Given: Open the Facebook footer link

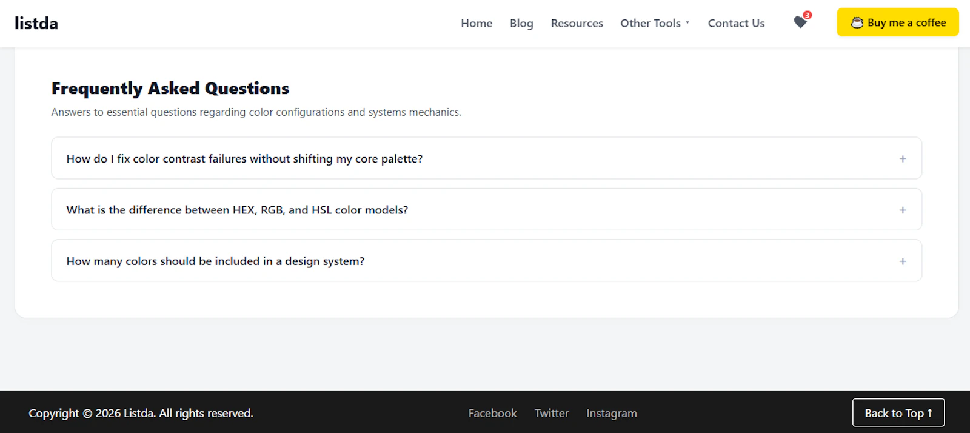Looking at the screenshot, I should pyautogui.click(x=492, y=413).
